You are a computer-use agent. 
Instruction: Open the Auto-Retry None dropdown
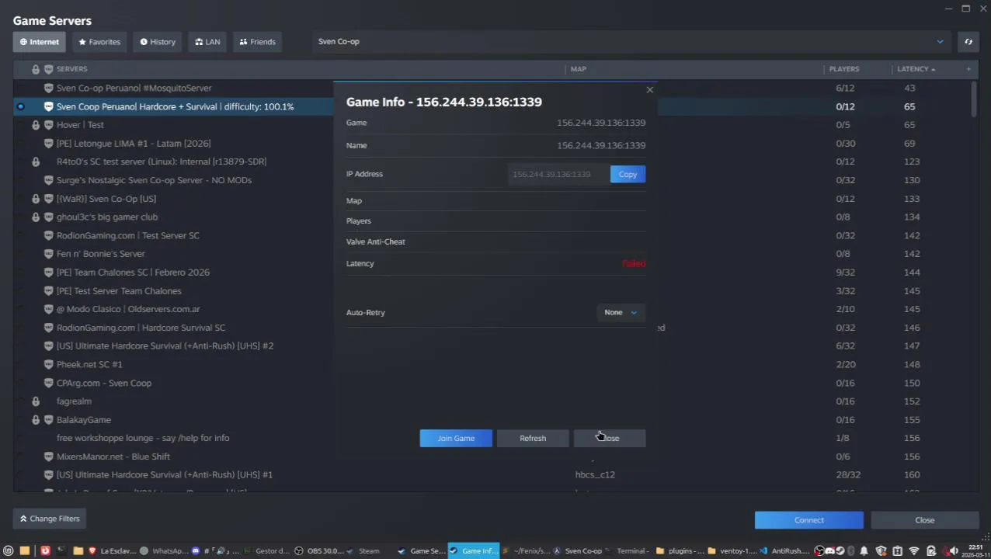tap(621, 313)
